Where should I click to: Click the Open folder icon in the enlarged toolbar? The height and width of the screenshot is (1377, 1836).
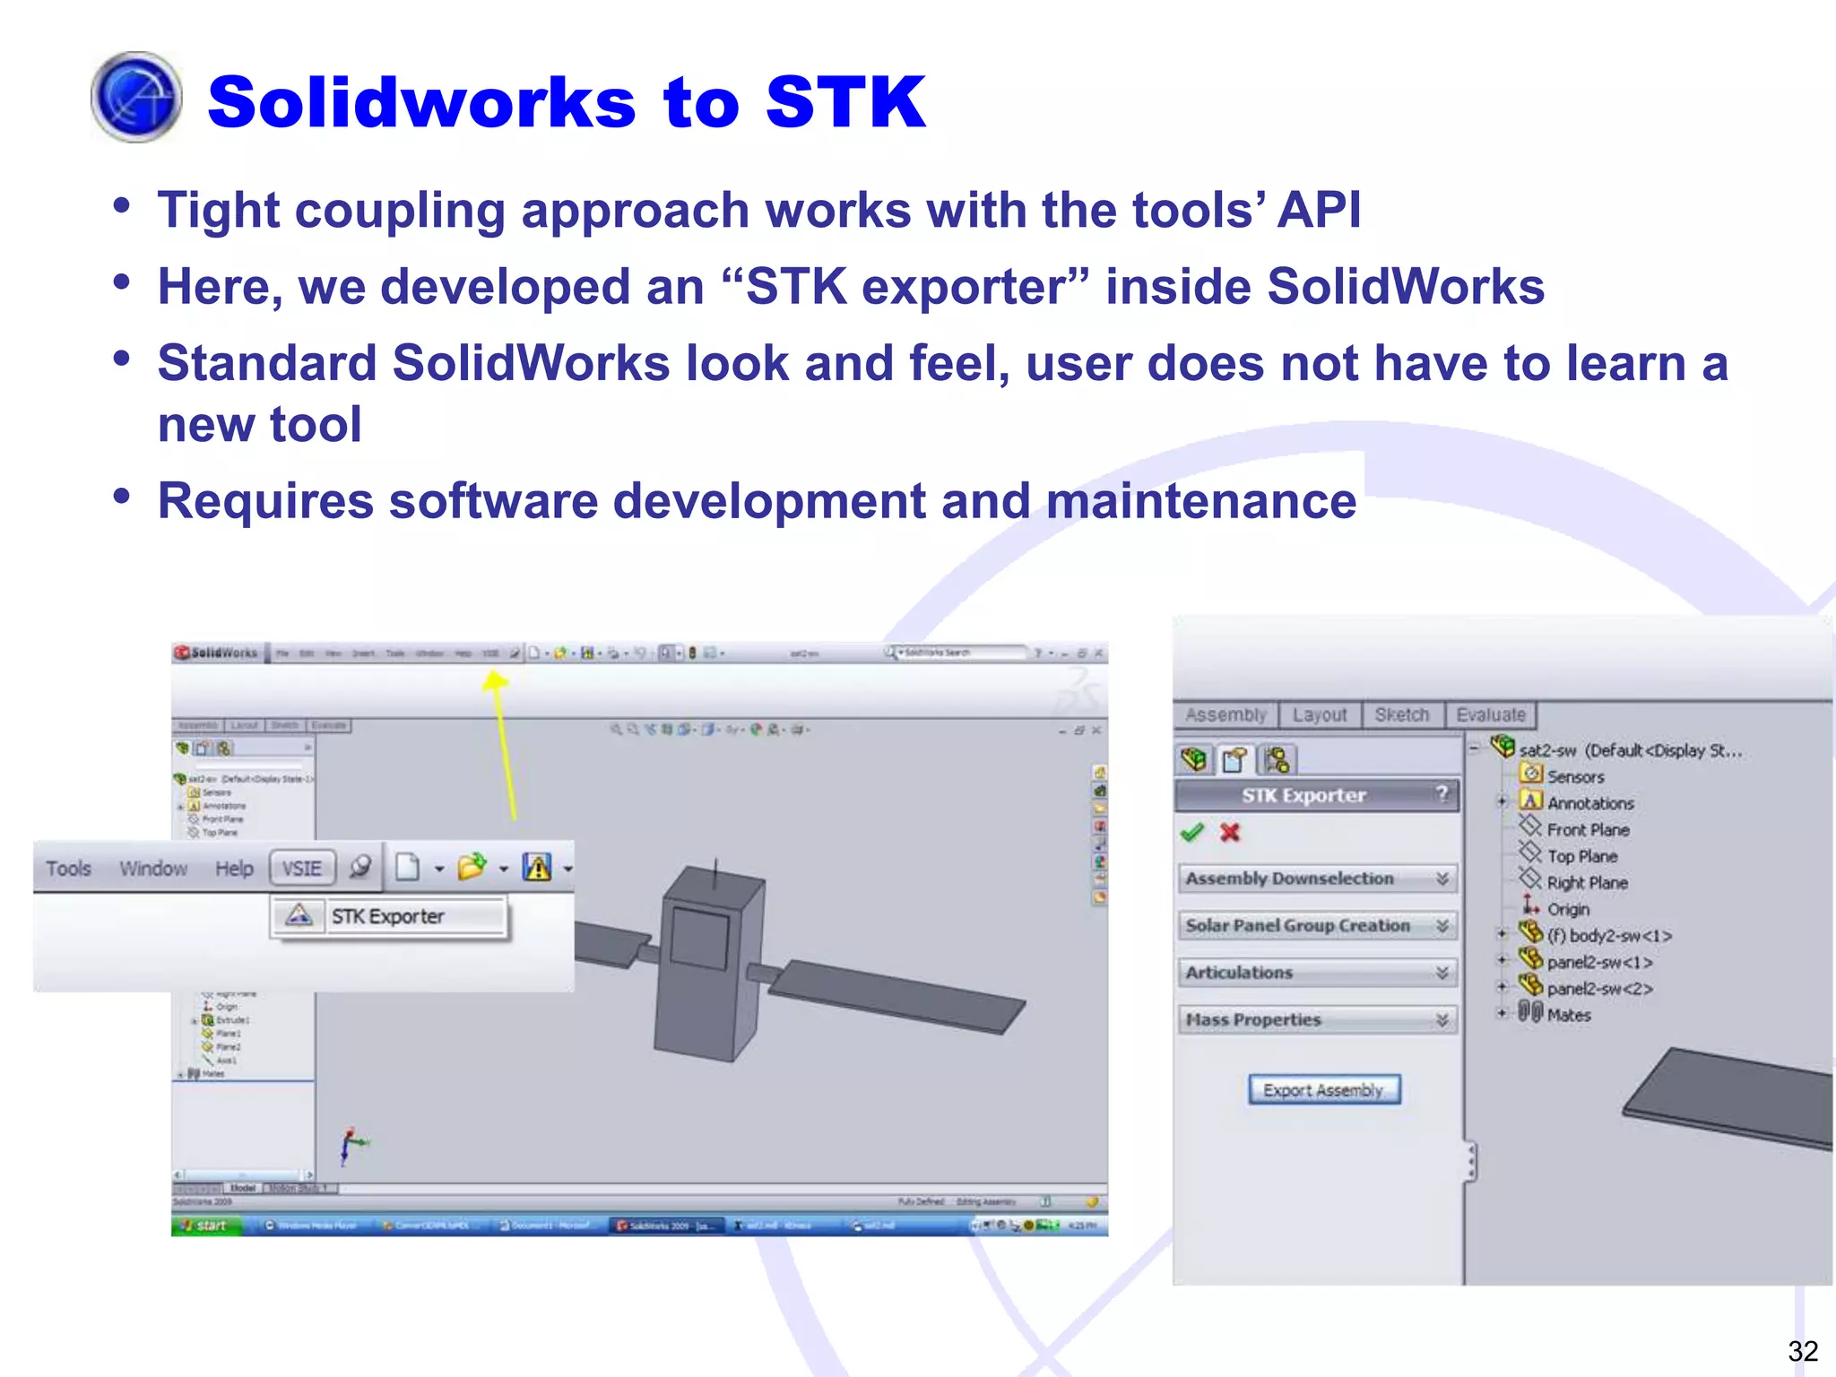[472, 867]
